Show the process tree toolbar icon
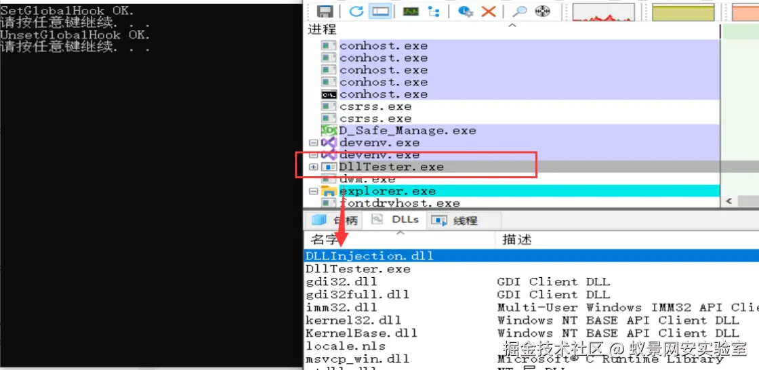The width and height of the screenshot is (759, 370). pos(433,11)
